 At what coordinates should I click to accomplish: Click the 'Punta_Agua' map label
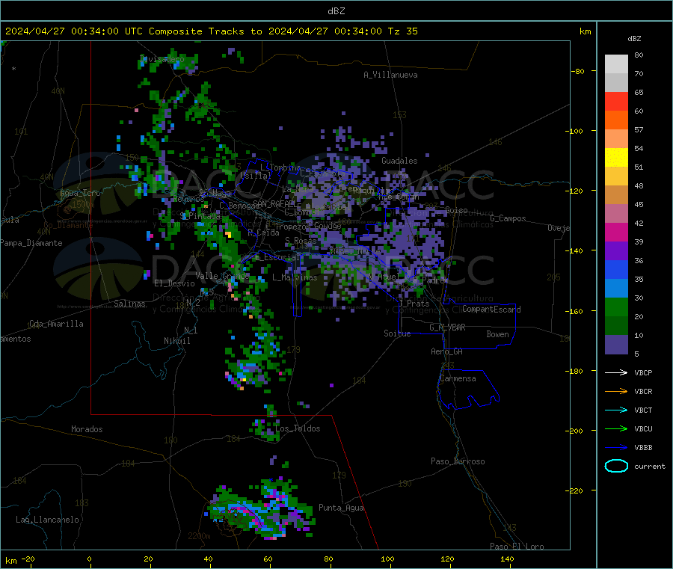341,508
